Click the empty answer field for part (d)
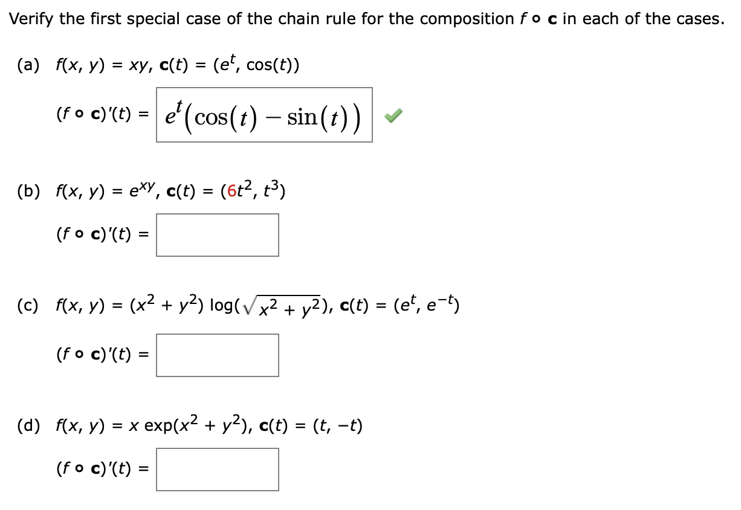The image size is (741, 510). point(217,471)
